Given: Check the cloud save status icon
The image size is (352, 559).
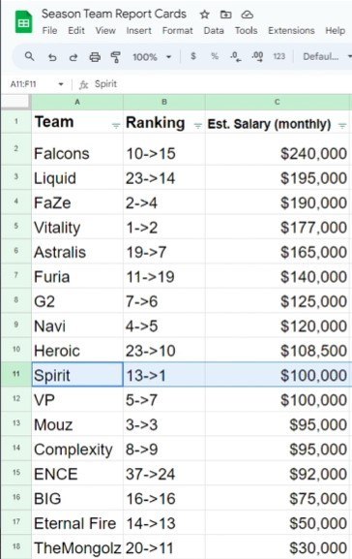Looking at the screenshot, I should tap(247, 15).
